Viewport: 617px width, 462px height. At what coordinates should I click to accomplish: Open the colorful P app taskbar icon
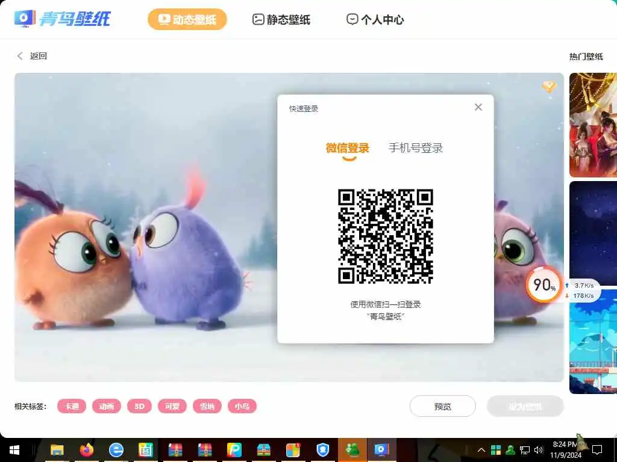point(234,450)
